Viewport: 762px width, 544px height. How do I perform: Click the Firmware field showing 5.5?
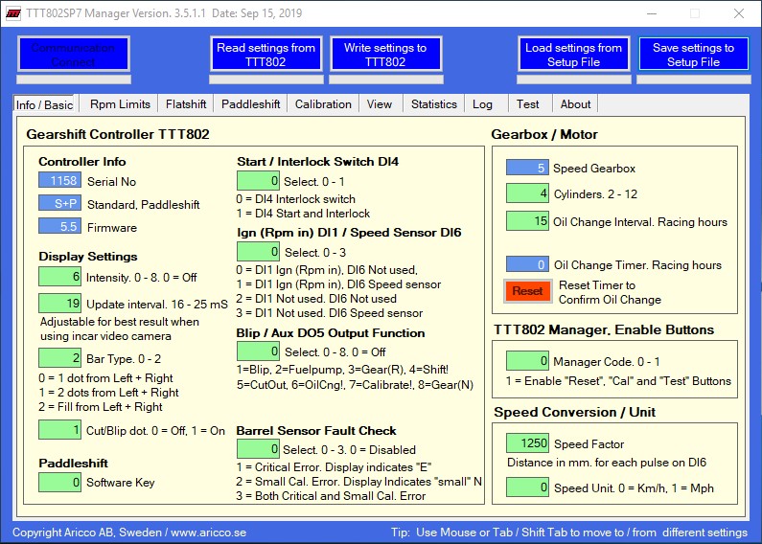tap(59, 226)
